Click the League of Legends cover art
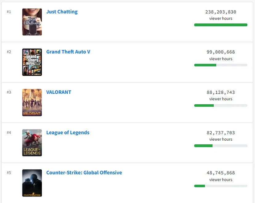Image resolution: width=255 pixels, height=203 pixels. (x=32, y=143)
